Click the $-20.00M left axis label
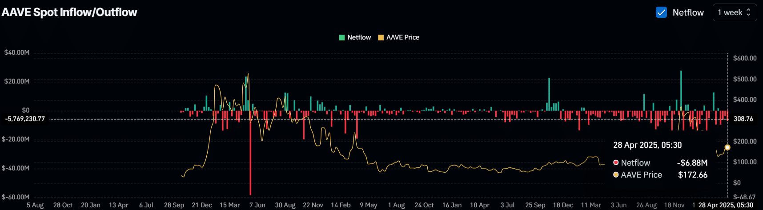 [16, 139]
